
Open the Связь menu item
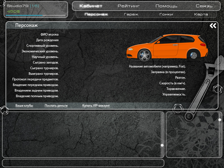[204, 6]
